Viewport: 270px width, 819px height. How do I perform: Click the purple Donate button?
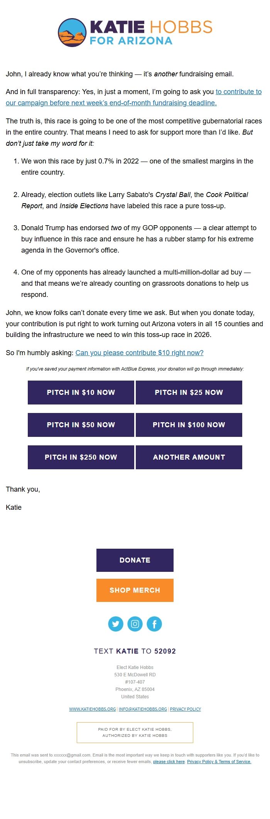point(135,560)
